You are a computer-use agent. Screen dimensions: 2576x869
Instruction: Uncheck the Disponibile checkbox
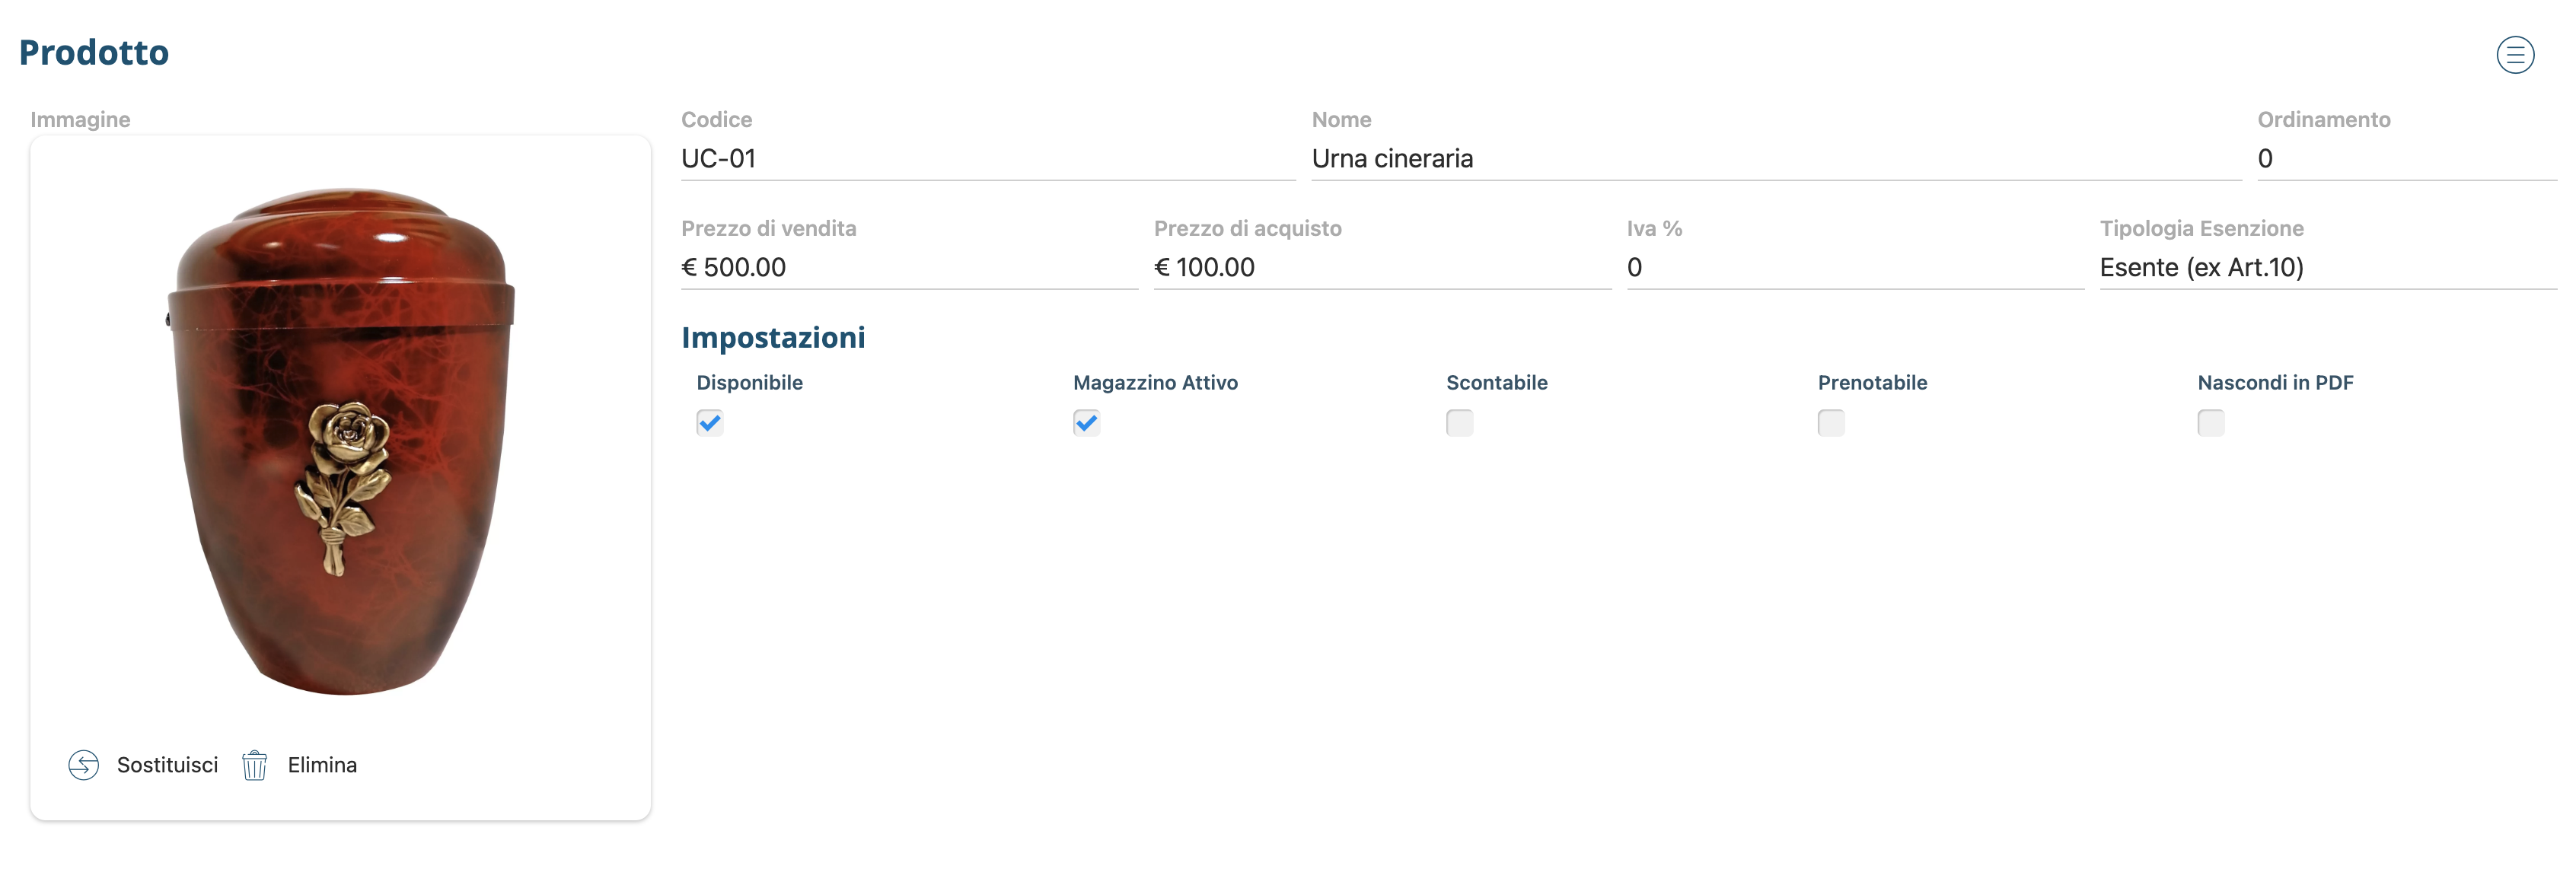[710, 423]
